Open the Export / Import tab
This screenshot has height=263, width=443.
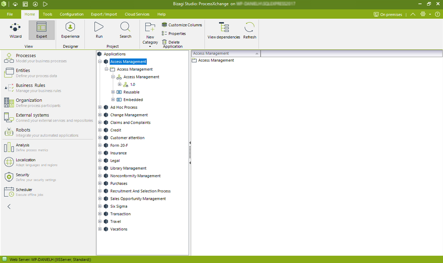pos(104,14)
